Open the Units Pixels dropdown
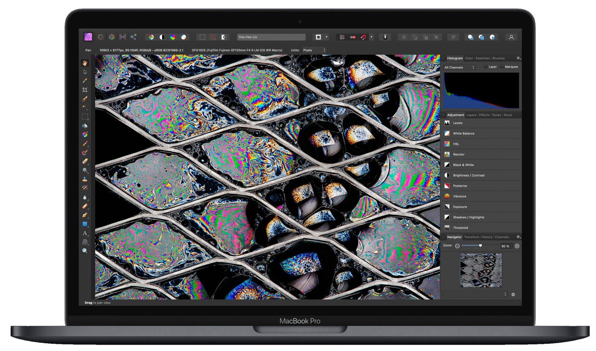Viewport: 596px width, 351px height. 314,50
